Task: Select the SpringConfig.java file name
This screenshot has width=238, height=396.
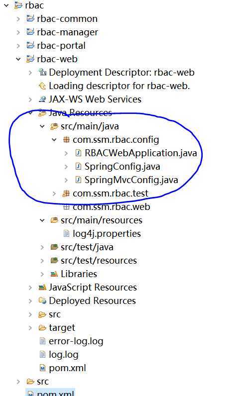Action: click(122, 167)
